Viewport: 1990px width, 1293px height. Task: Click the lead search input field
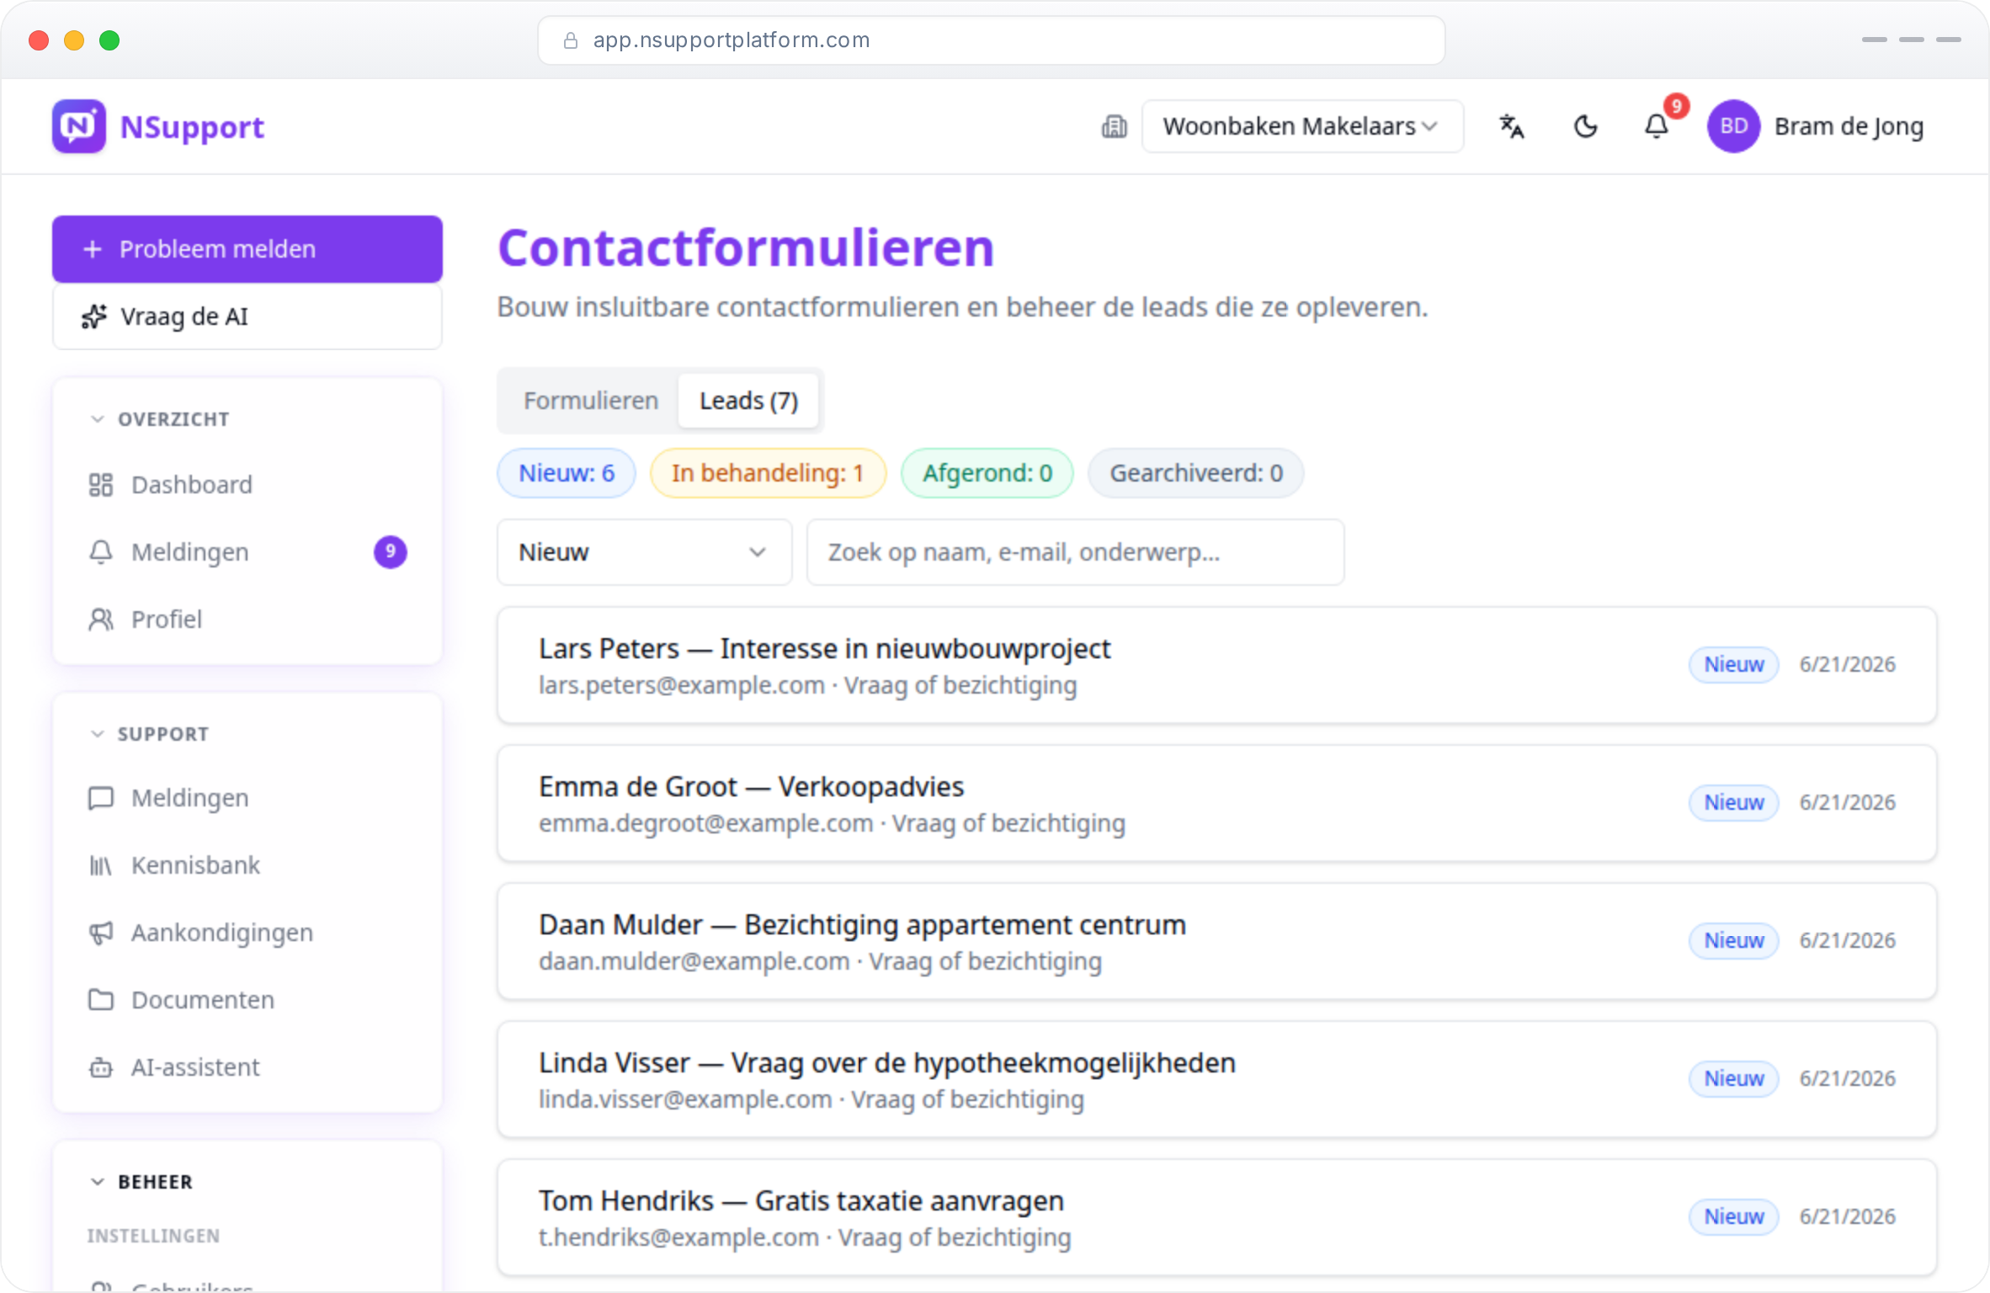coord(1076,552)
